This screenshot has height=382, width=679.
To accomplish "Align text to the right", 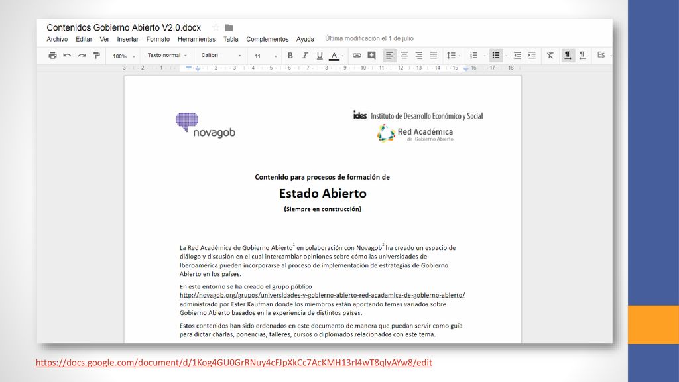I will point(419,56).
